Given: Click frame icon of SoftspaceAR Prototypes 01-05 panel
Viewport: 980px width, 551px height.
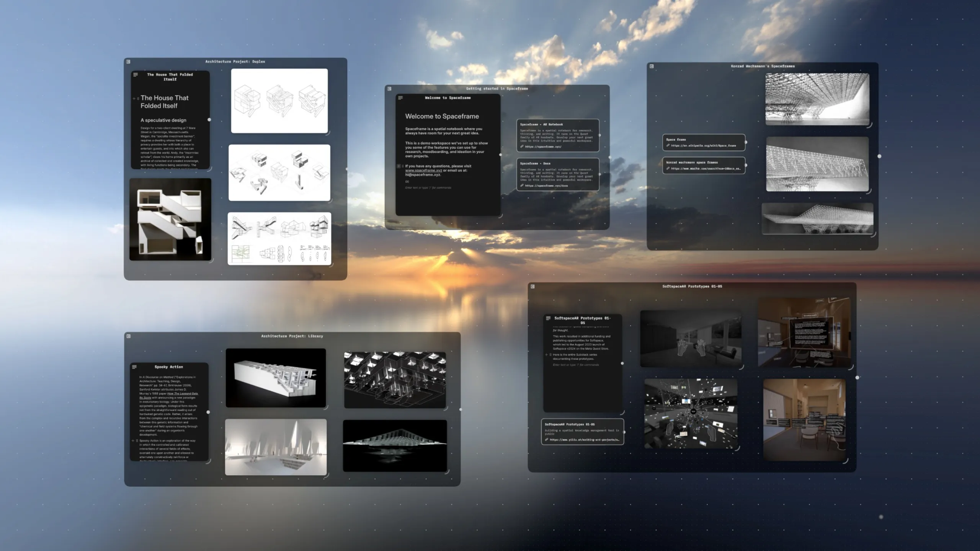Looking at the screenshot, I should (532, 287).
